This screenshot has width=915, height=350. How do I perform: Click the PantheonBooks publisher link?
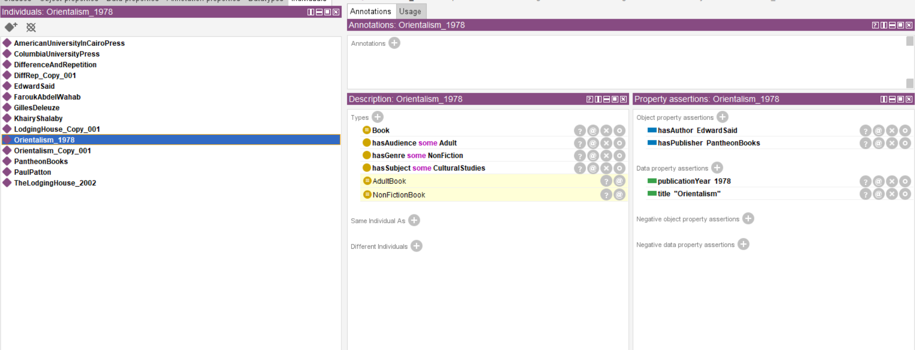click(x=733, y=143)
